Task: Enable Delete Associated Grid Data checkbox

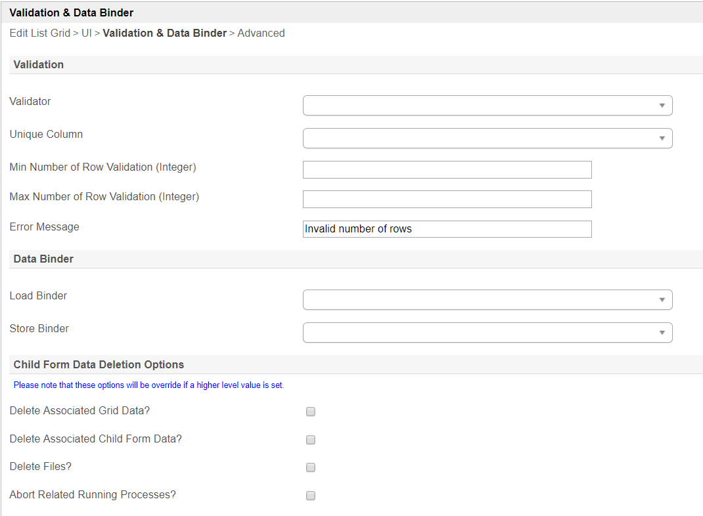Action: [x=311, y=412]
